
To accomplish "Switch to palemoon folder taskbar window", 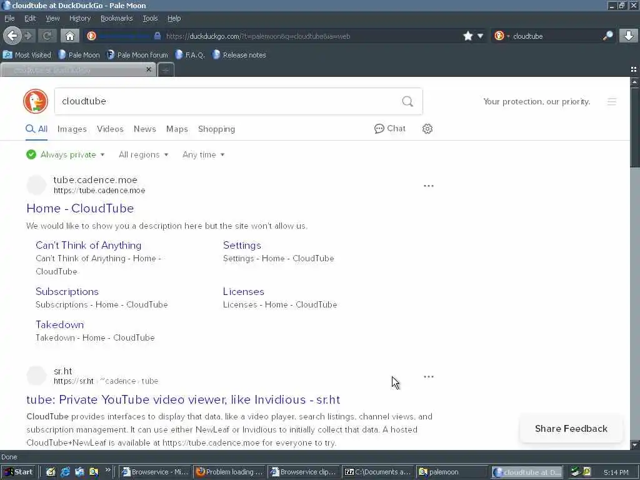I will 452,472.
